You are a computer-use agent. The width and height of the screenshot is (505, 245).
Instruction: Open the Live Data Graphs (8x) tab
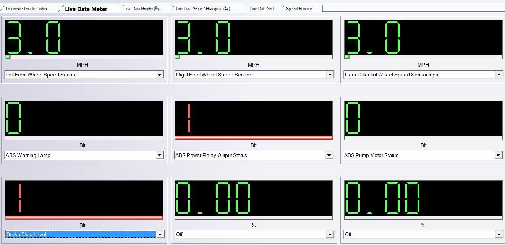pos(142,9)
